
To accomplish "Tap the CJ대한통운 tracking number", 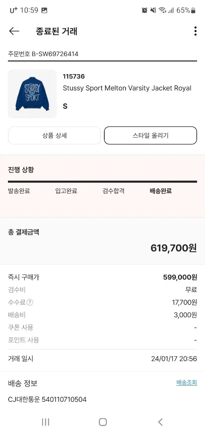I will (x=64, y=399).
